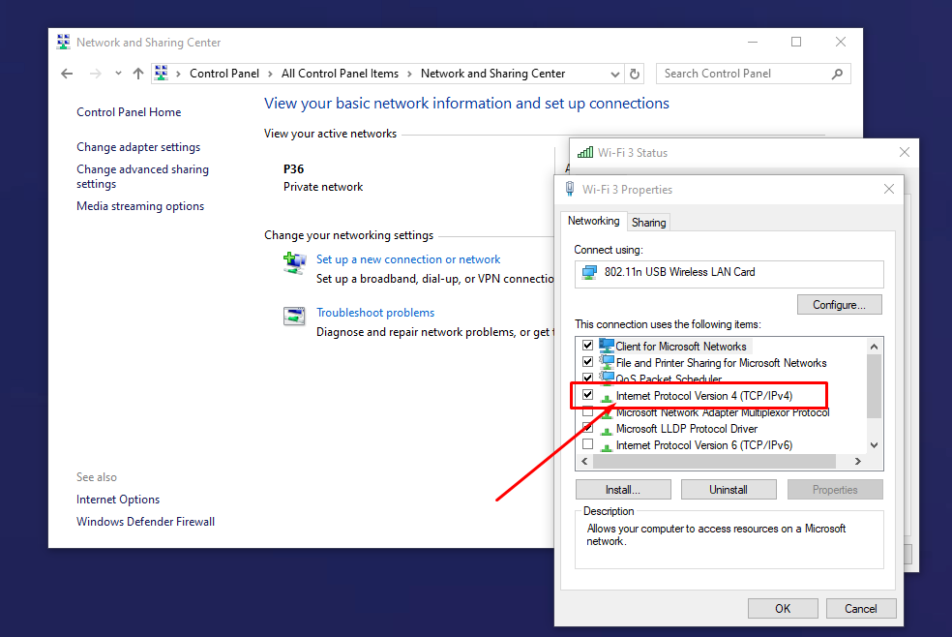
Task: Click the TCP/IPv6 protocol icon
Action: click(606, 447)
